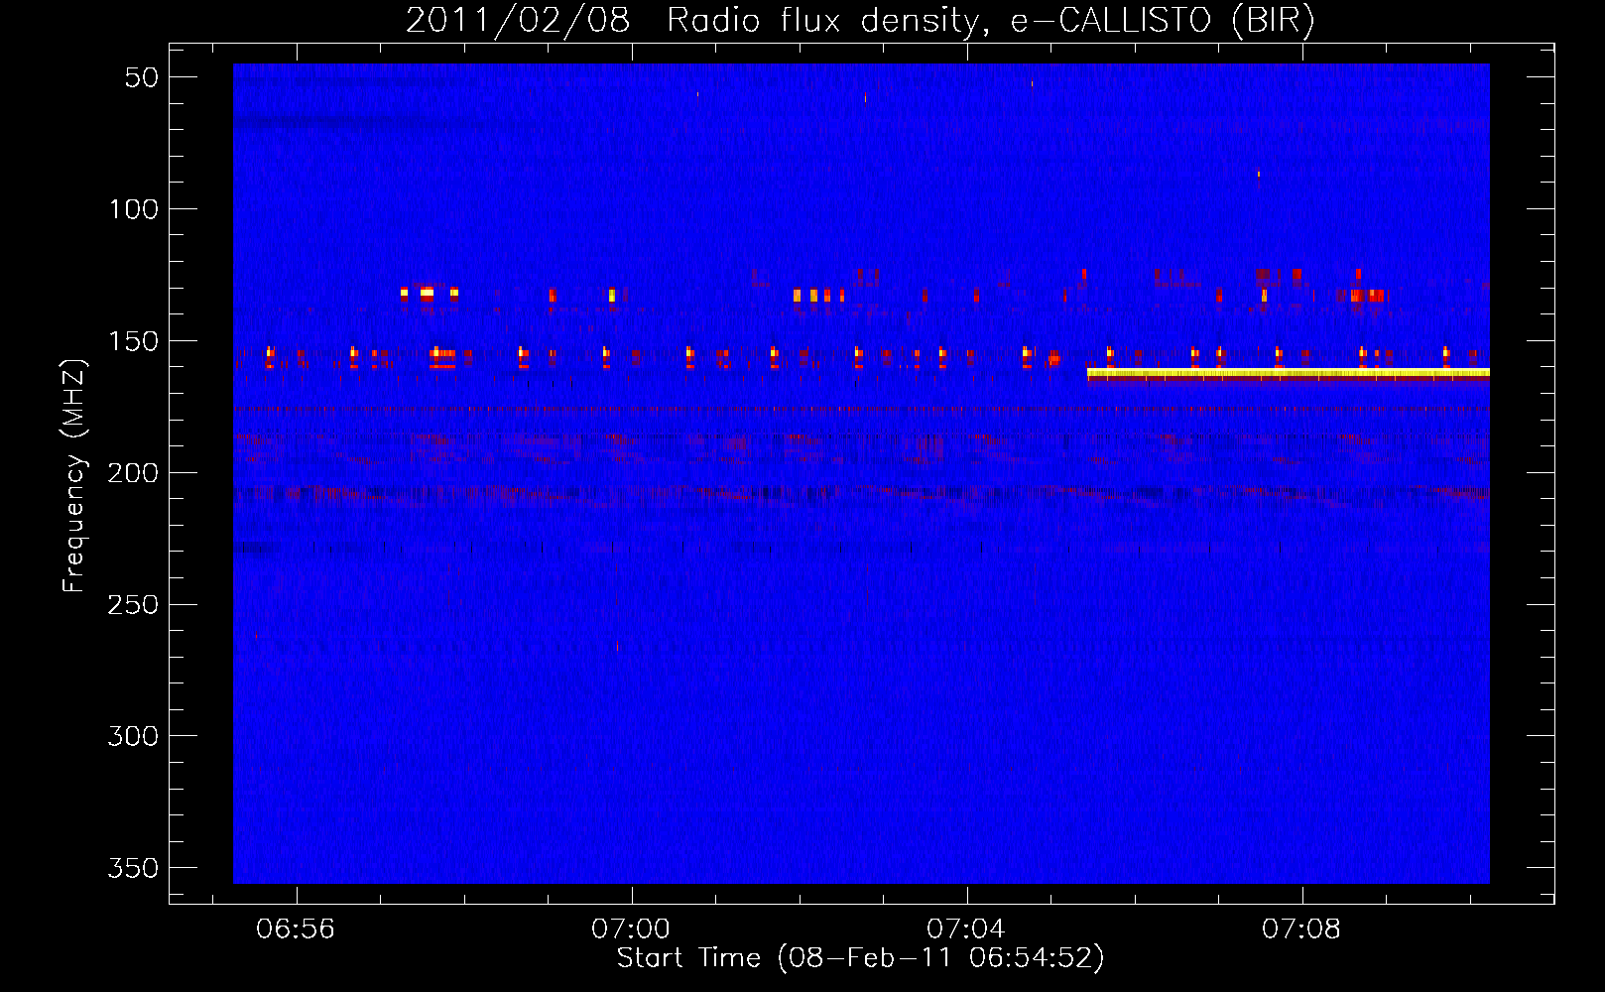The height and width of the screenshot is (992, 1605).
Task: Click the bright yellow horizontal emission band
Action: tap(1289, 374)
